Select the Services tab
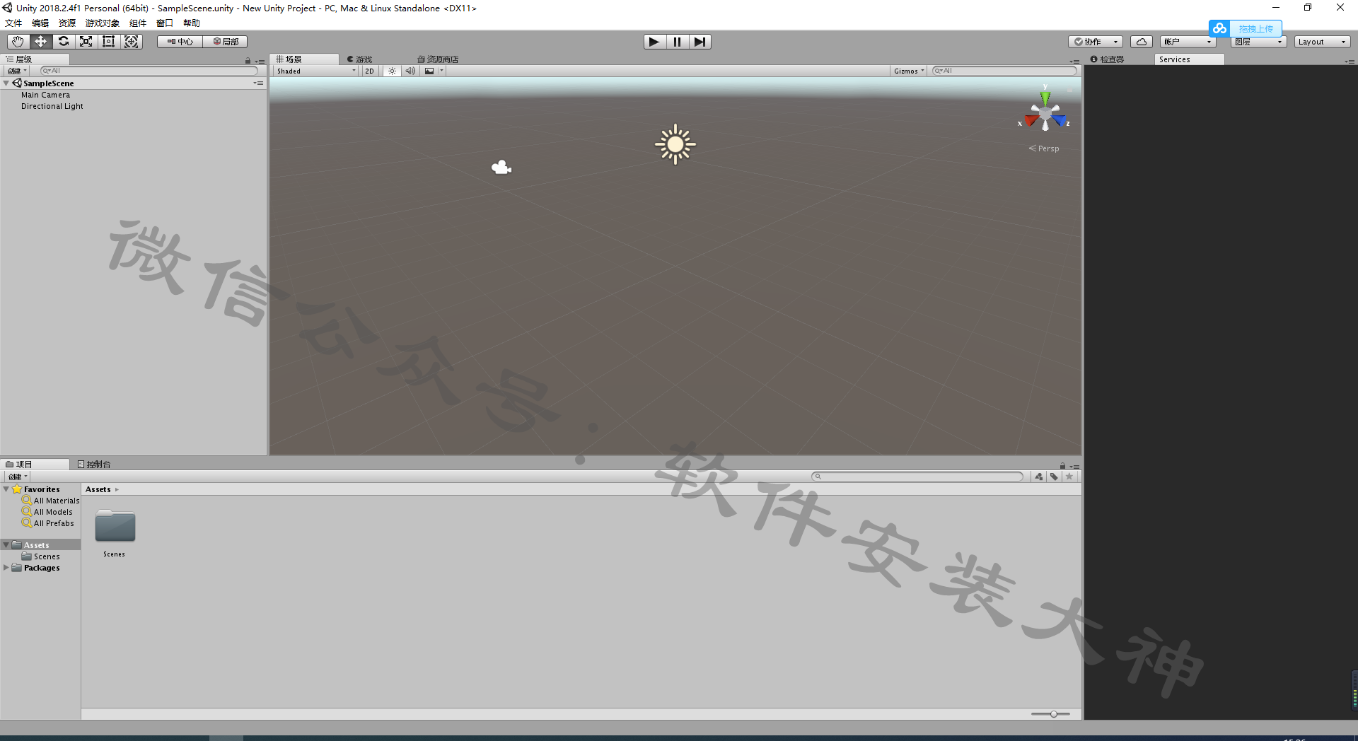This screenshot has height=741, width=1358. [x=1189, y=59]
